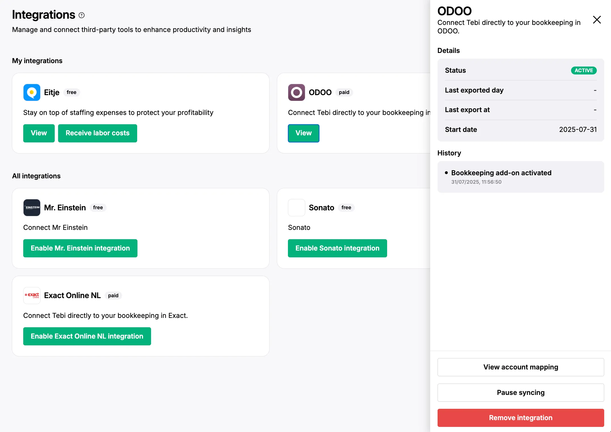Click the paid tag next to ODOO
611x432 pixels.
344,92
